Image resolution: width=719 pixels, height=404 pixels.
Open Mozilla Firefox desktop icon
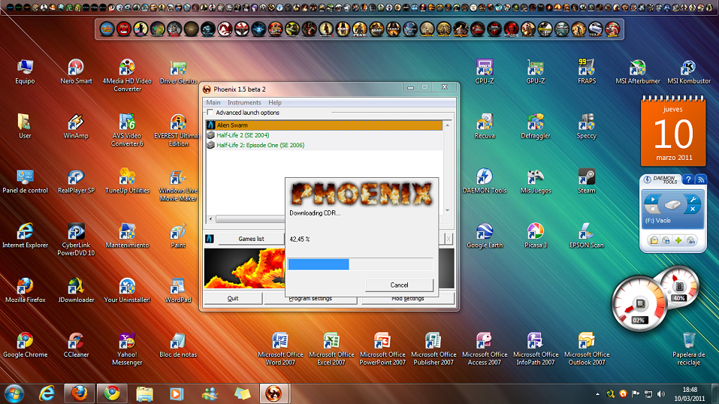pos(26,291)
